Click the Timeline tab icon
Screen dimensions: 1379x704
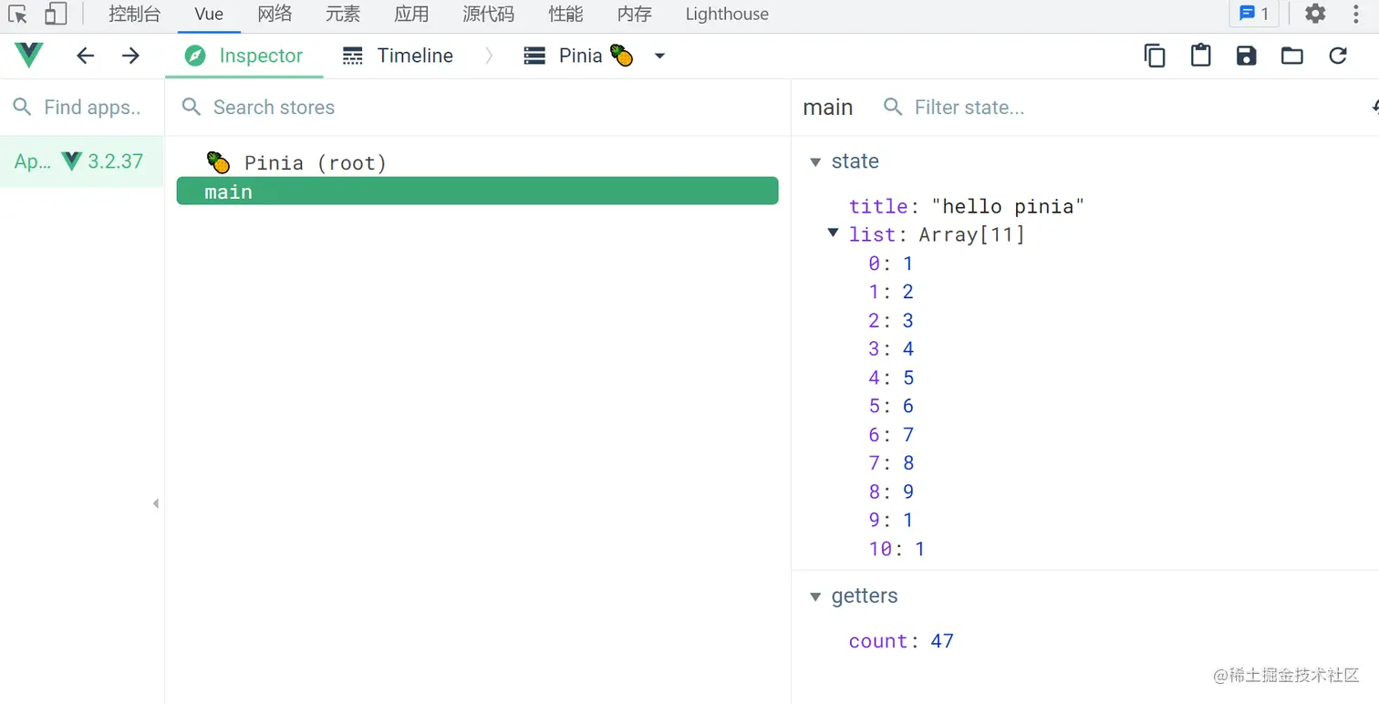click(353, 56)
